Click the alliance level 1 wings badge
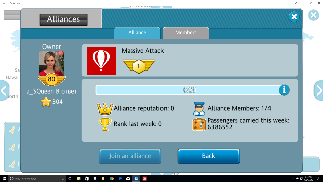This screenshot has width=323, height=182. point(139,66)
